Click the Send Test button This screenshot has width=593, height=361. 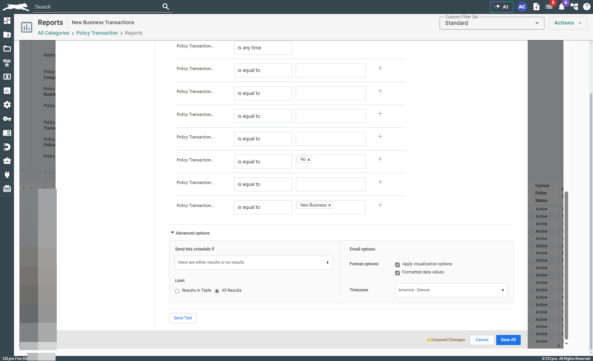183,318
